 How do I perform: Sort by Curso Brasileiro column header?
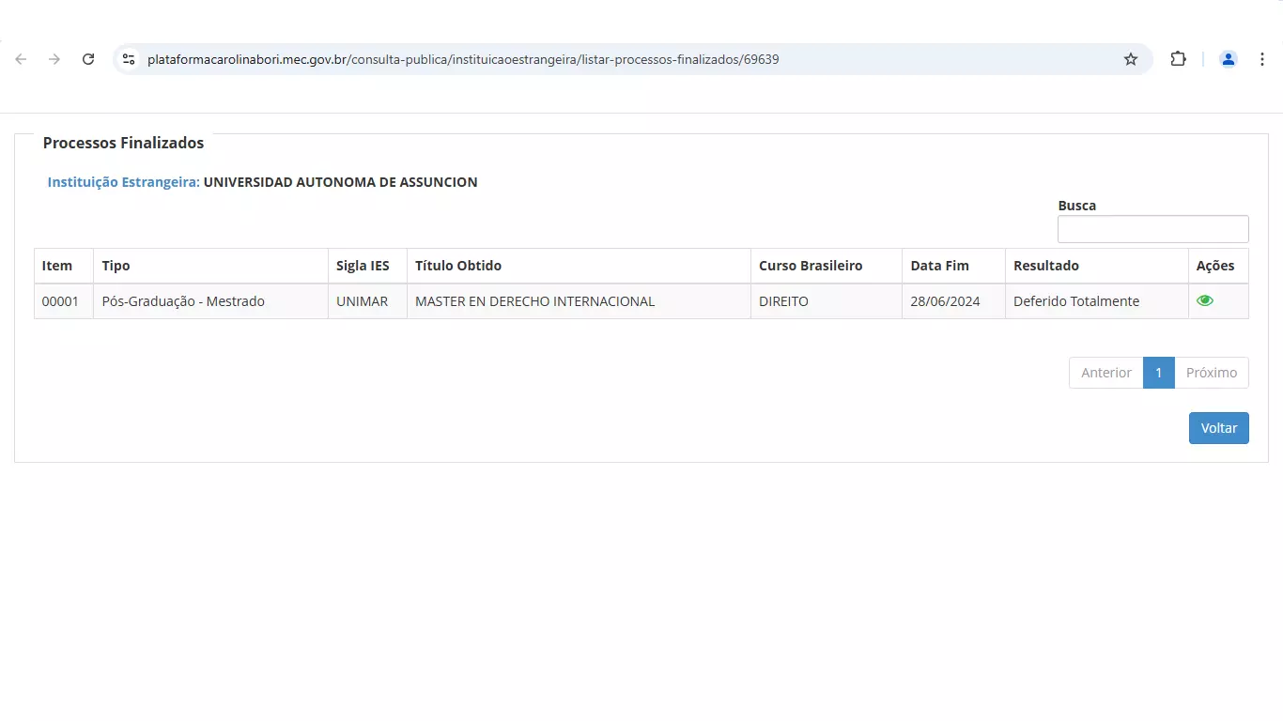[x=827, y=266]
